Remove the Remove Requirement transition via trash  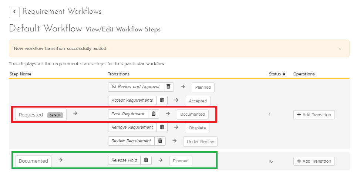pyautogui.click(x=162, y=127)
